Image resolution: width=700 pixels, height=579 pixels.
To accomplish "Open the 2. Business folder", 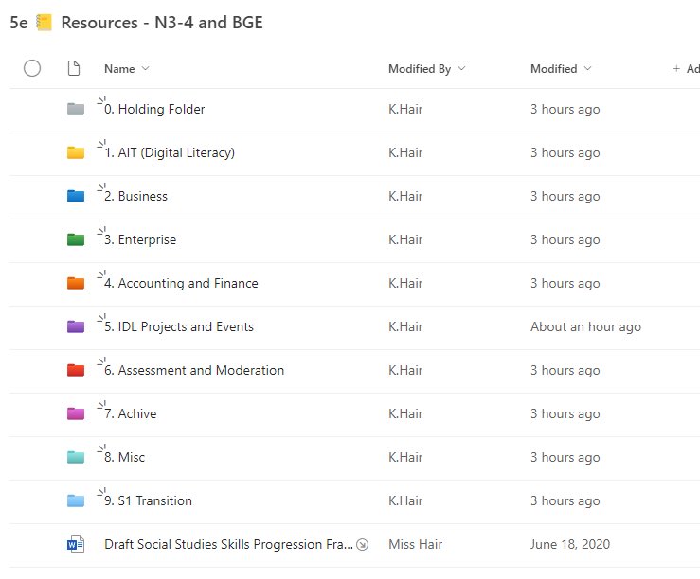I will [x=135, y=196].
